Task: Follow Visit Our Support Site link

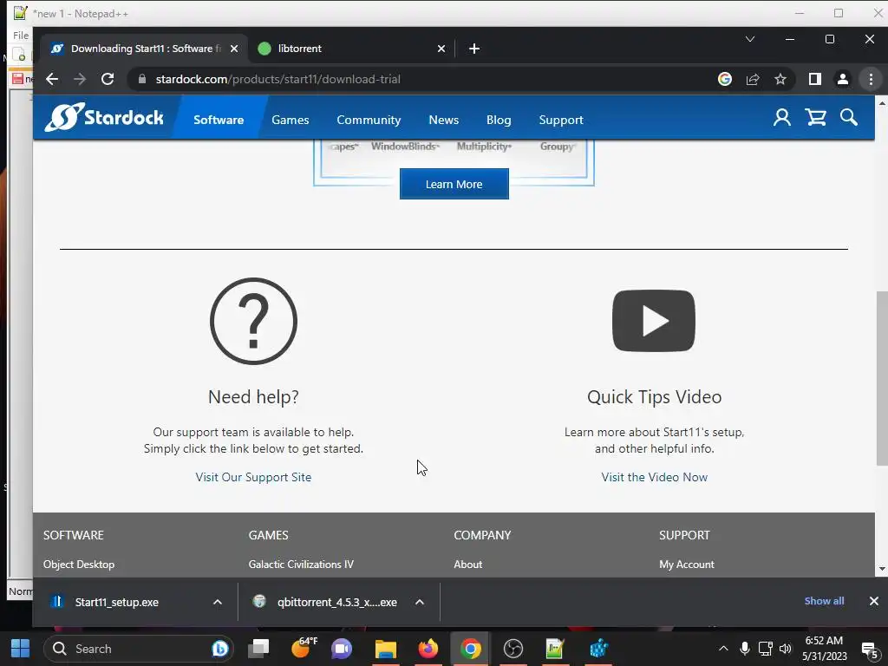Action: (253, 477)
